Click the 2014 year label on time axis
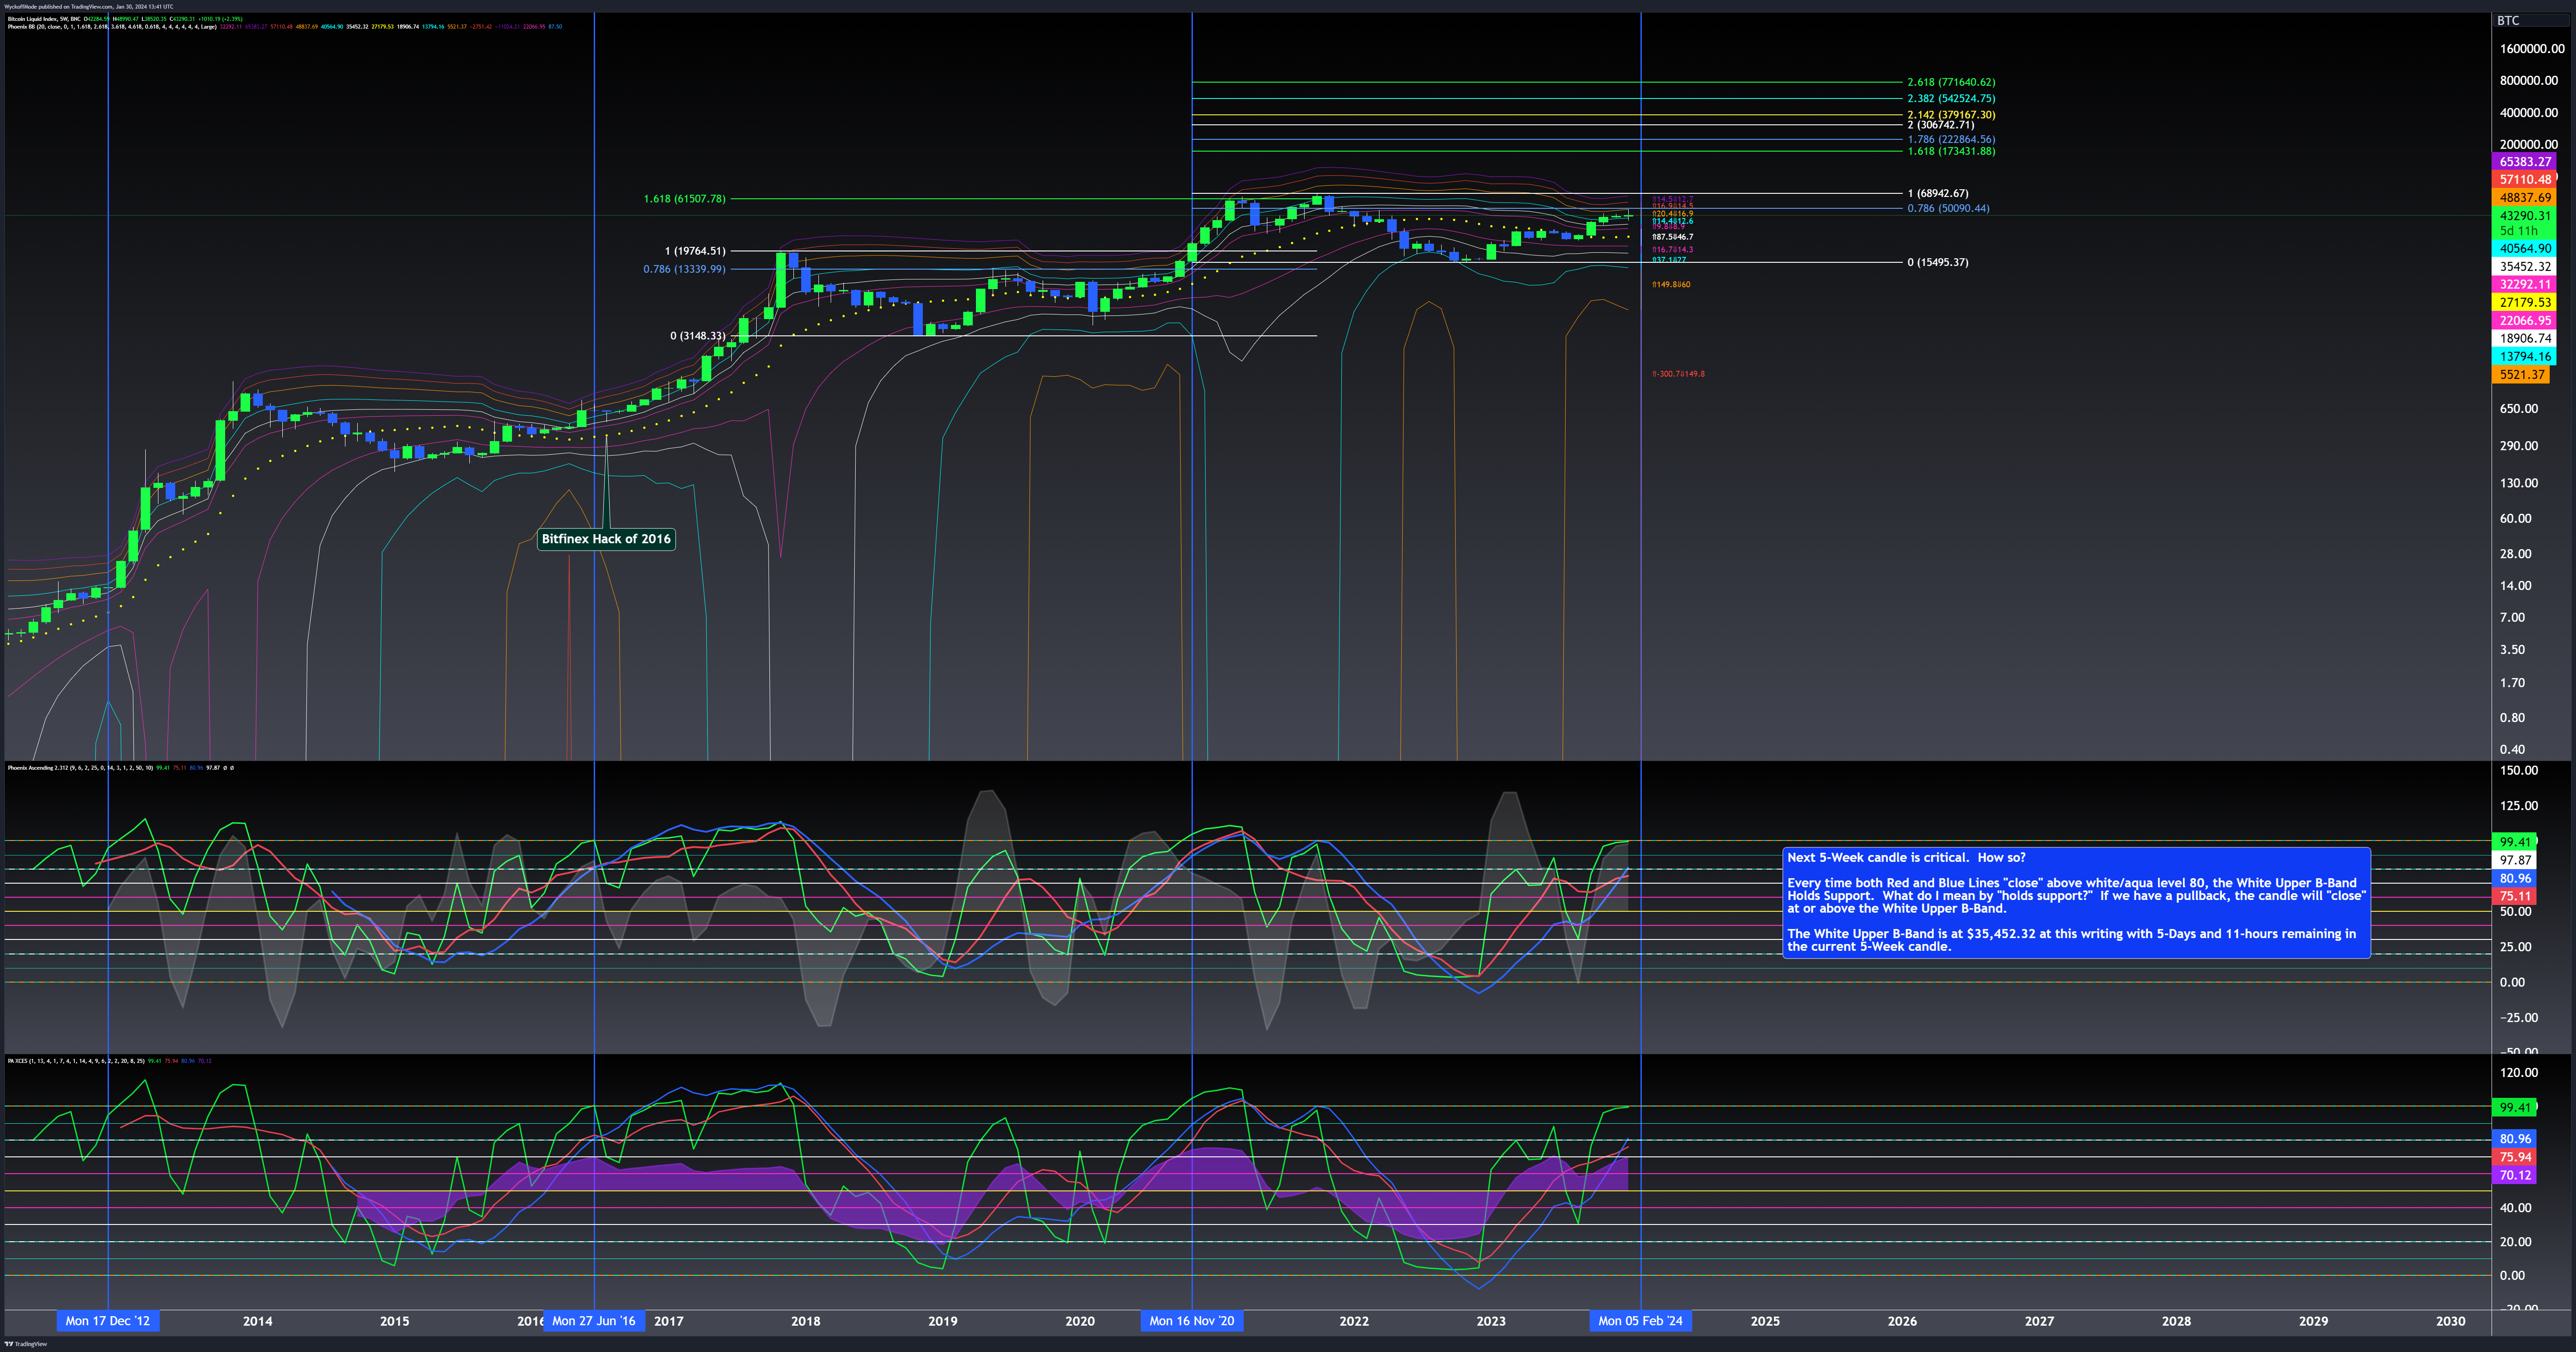This screenshot has height=1352, width=2576. click(x=258, y=1321)
